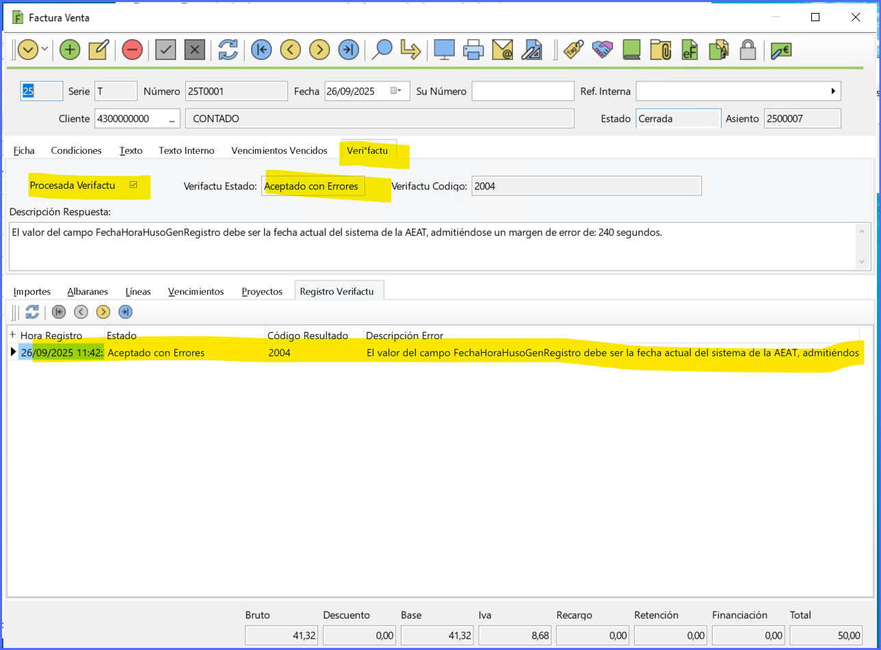881x650 pixels.
Task: Click the Cliente lookup ellipsis button
Action: coord(171,119)
